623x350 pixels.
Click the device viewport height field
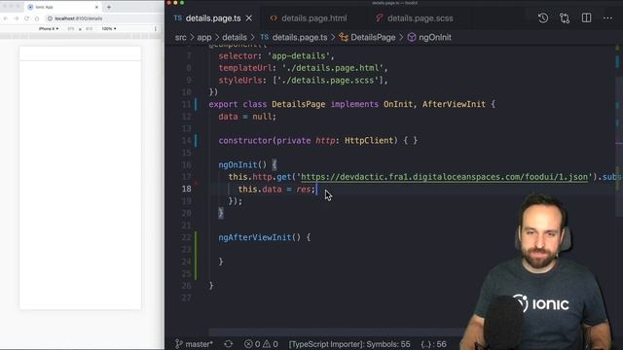click(x=89, y=29)
